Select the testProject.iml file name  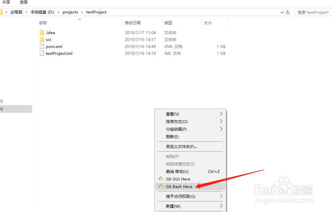(59, 54)
